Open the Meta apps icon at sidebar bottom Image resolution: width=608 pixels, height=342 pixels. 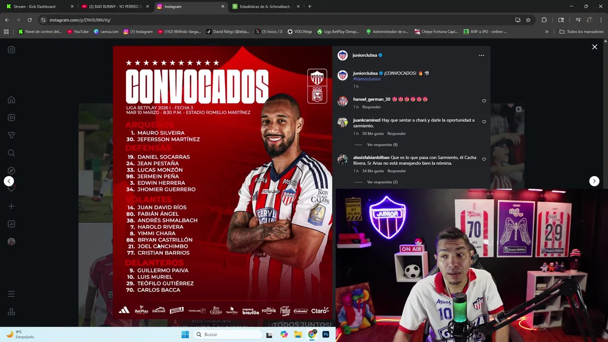point(11,312)
